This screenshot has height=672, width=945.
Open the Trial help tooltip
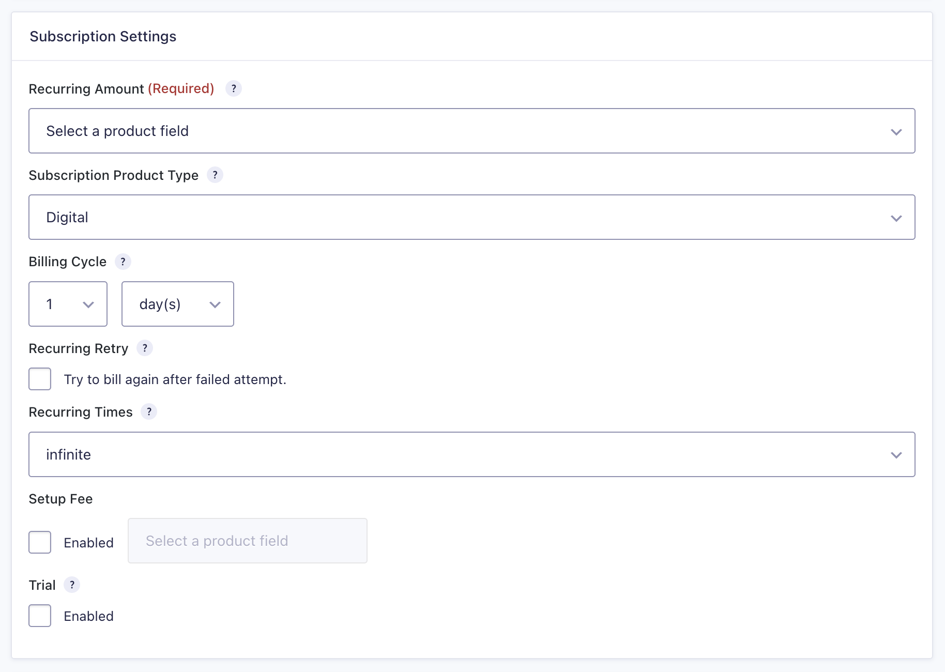coord(72,585)
